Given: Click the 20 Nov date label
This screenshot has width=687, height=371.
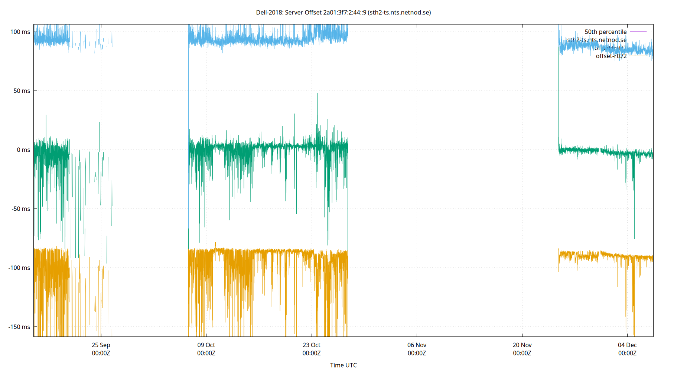Looking at the screenshot, I should 521,345.
